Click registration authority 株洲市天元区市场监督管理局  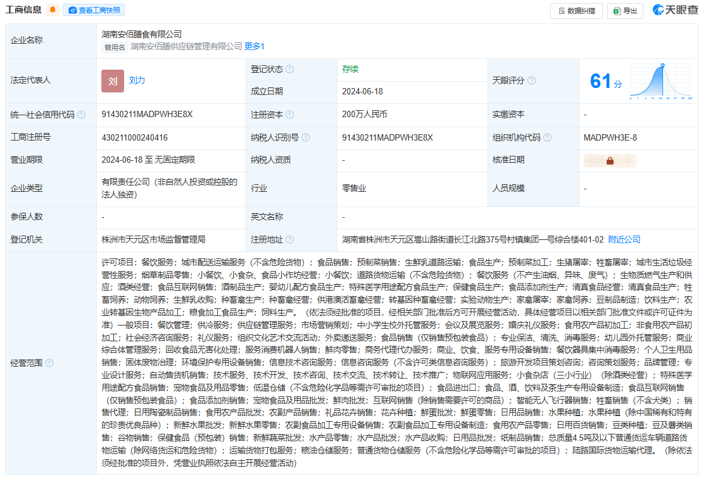[153, 239]
